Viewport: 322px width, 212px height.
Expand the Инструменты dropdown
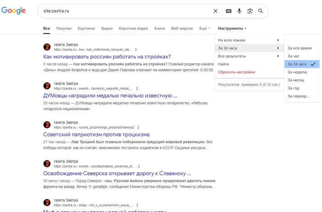(232, 28)
